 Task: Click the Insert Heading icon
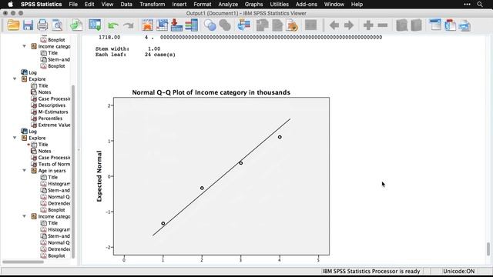(435, 25)
